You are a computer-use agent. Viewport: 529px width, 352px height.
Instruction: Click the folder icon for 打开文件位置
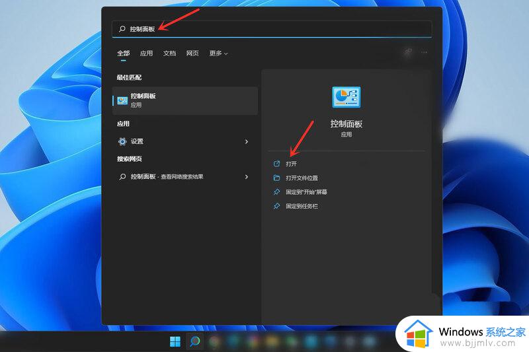[x=276, y=178]
